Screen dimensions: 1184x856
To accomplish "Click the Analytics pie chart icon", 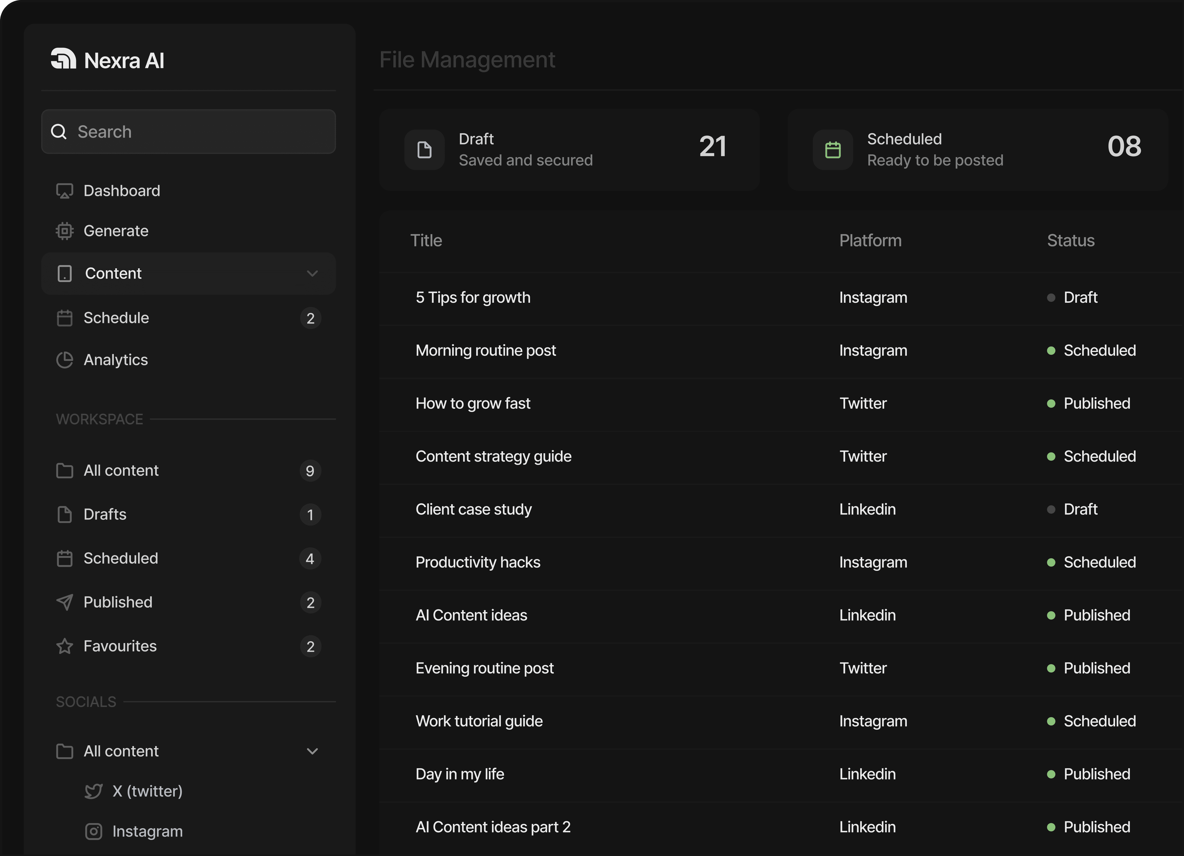I will [x=64, y=360].
